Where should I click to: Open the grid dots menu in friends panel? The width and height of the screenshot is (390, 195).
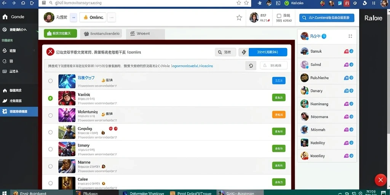(350, 36)
